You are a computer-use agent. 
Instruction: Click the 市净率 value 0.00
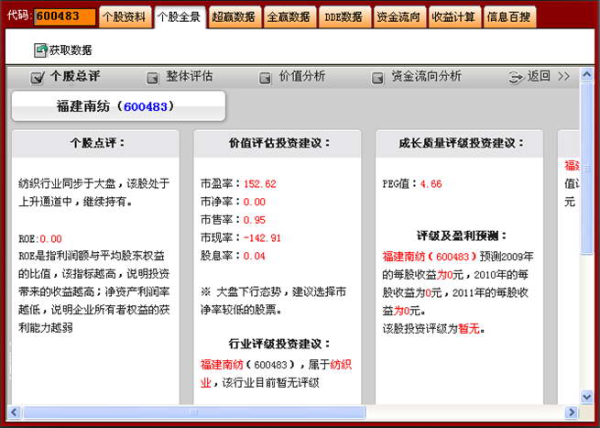click(255, 203)
